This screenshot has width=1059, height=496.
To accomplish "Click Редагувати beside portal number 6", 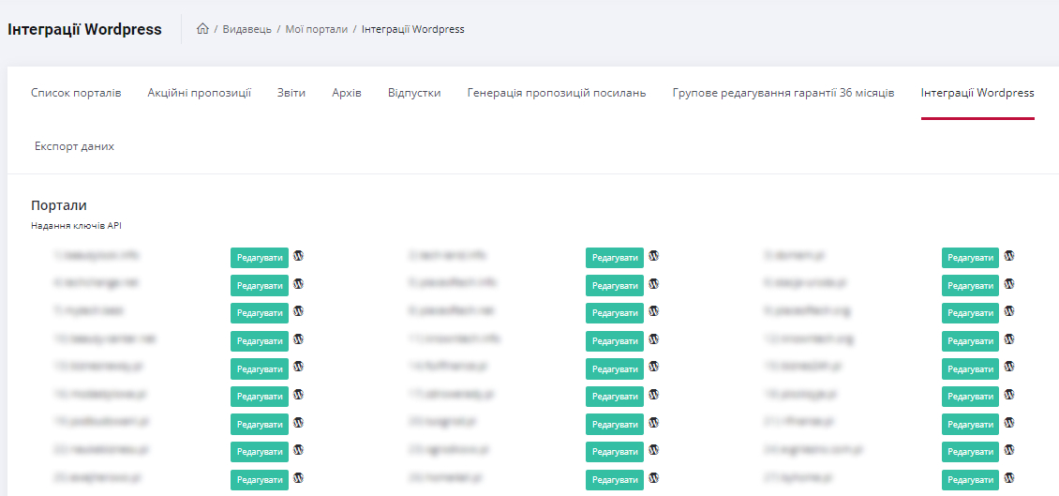I will click(971, 285).
